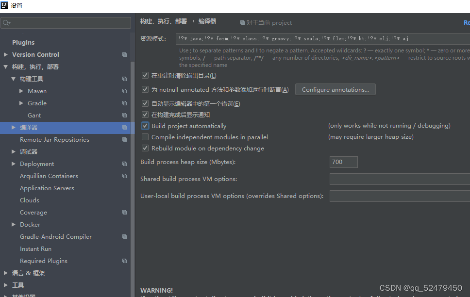Expand the Docker node
Image resolution: width=470 pixels, height=297 pixels.
pyautogui.click(x=14, y=224)
